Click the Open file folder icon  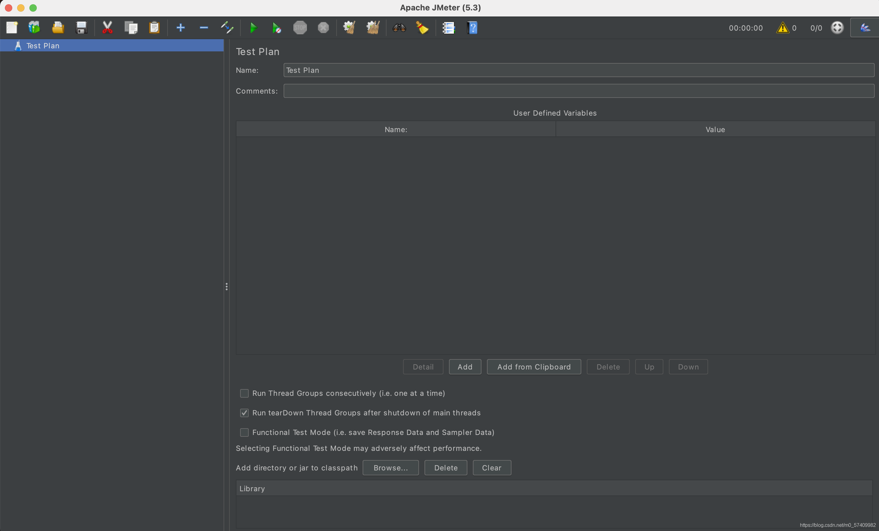tap(58, 28)
